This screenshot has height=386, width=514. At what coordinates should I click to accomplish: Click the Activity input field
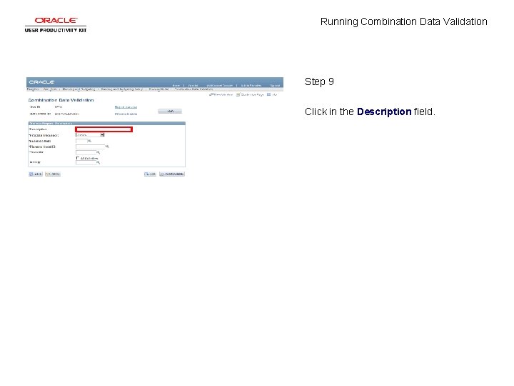point(86,162)
